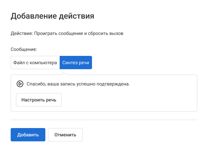The width and height of the screenshot is (208, 152).
Task: Click the Сообщение: field label
Action: tap(24, 49)
